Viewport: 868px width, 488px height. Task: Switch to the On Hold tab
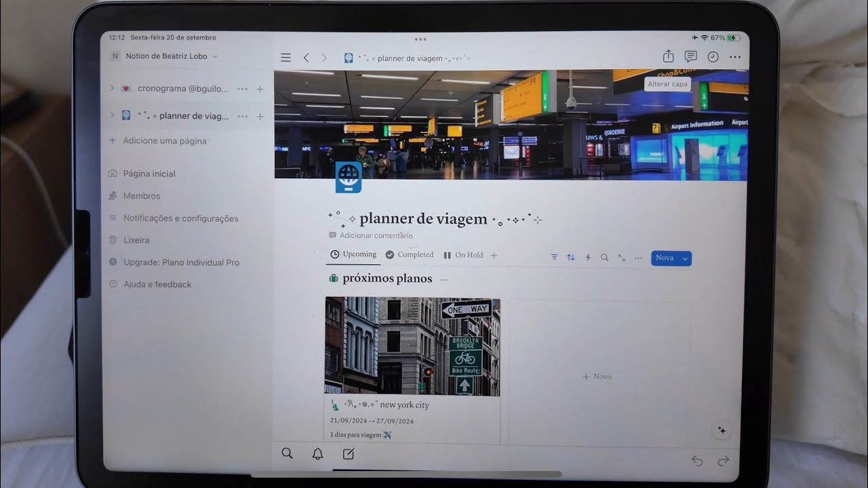[x=463, y=255]
